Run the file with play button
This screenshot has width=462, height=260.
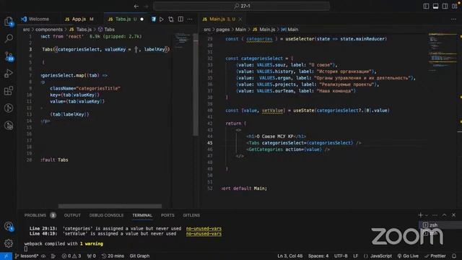pyautogui.click(x=162, y=19)
